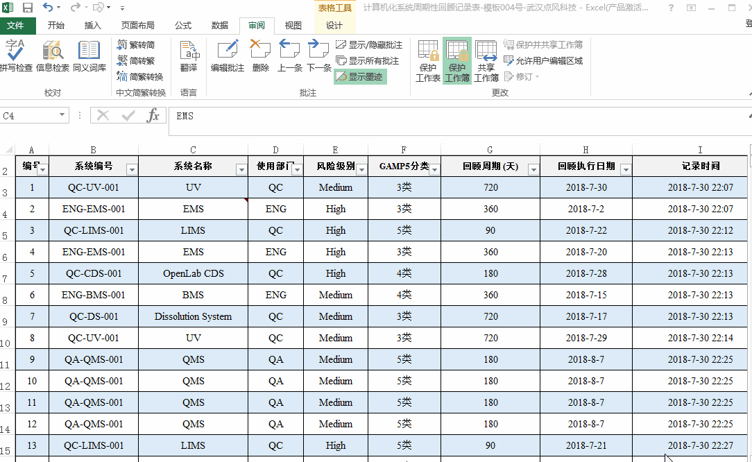The height and width of the screenshot is (462, 752).
Task: Toggle 显示墨迹 ink display
Action: (x=360, y=78)
